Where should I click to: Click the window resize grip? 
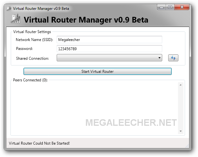(187, 146)
